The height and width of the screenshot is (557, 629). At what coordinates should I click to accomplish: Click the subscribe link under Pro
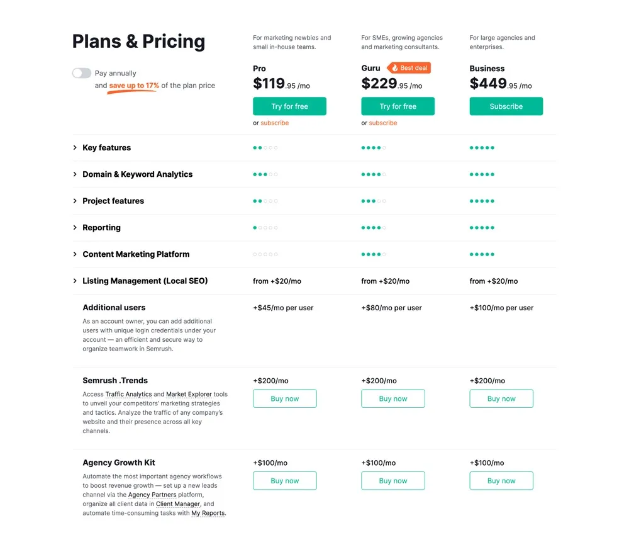point(275,123)
